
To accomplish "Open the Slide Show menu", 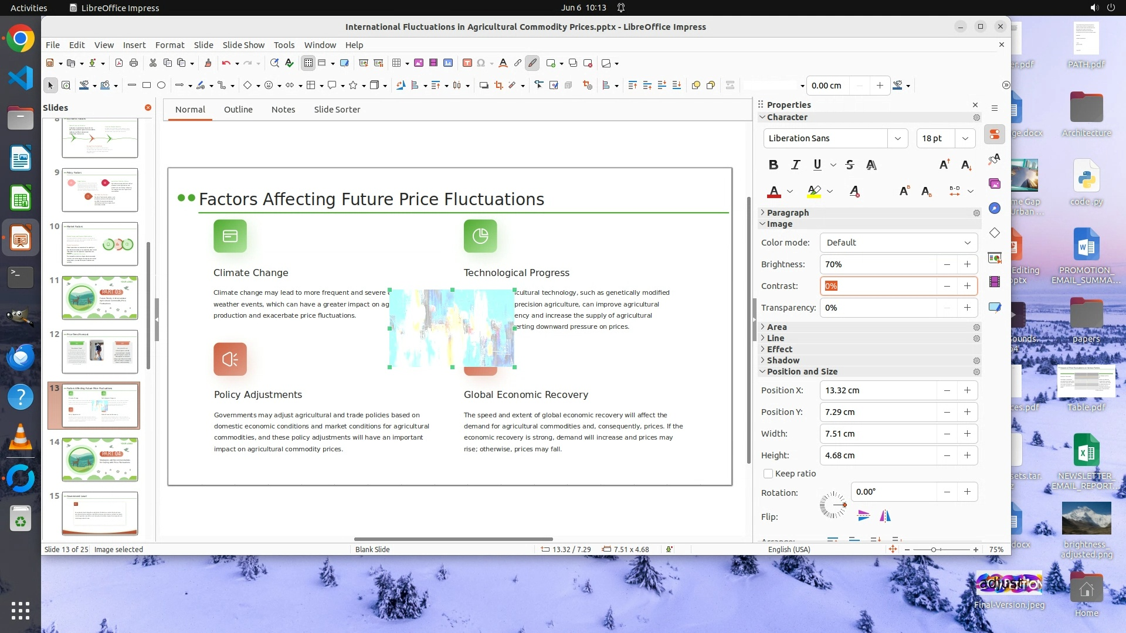I will click(x=243, y=45).
